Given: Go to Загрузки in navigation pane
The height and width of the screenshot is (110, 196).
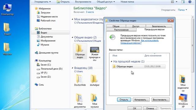Looking at the screenshot, I should coord(45,13).
